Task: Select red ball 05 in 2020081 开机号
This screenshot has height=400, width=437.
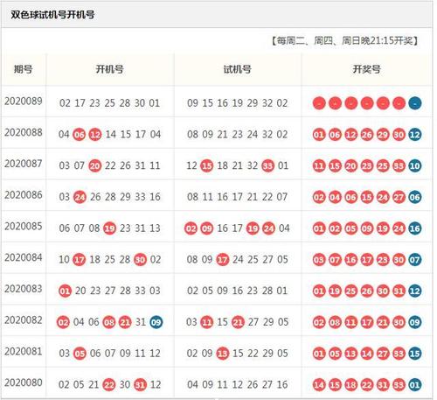Action: 80,354
